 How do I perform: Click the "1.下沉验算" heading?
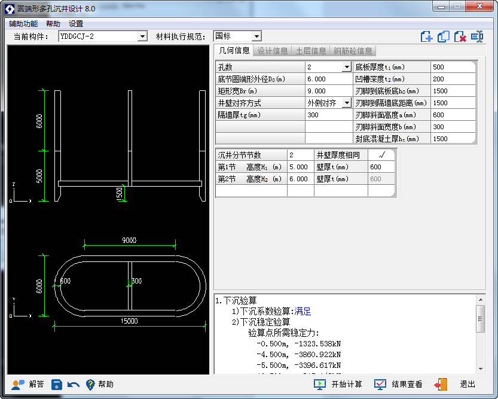point(236,300)
